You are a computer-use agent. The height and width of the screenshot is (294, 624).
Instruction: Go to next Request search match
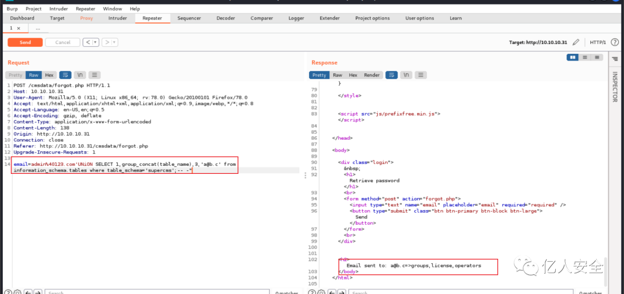tap(38, 292)
